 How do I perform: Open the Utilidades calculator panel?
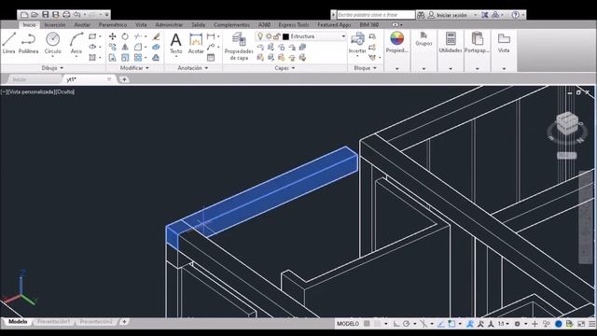coord(451,43)
